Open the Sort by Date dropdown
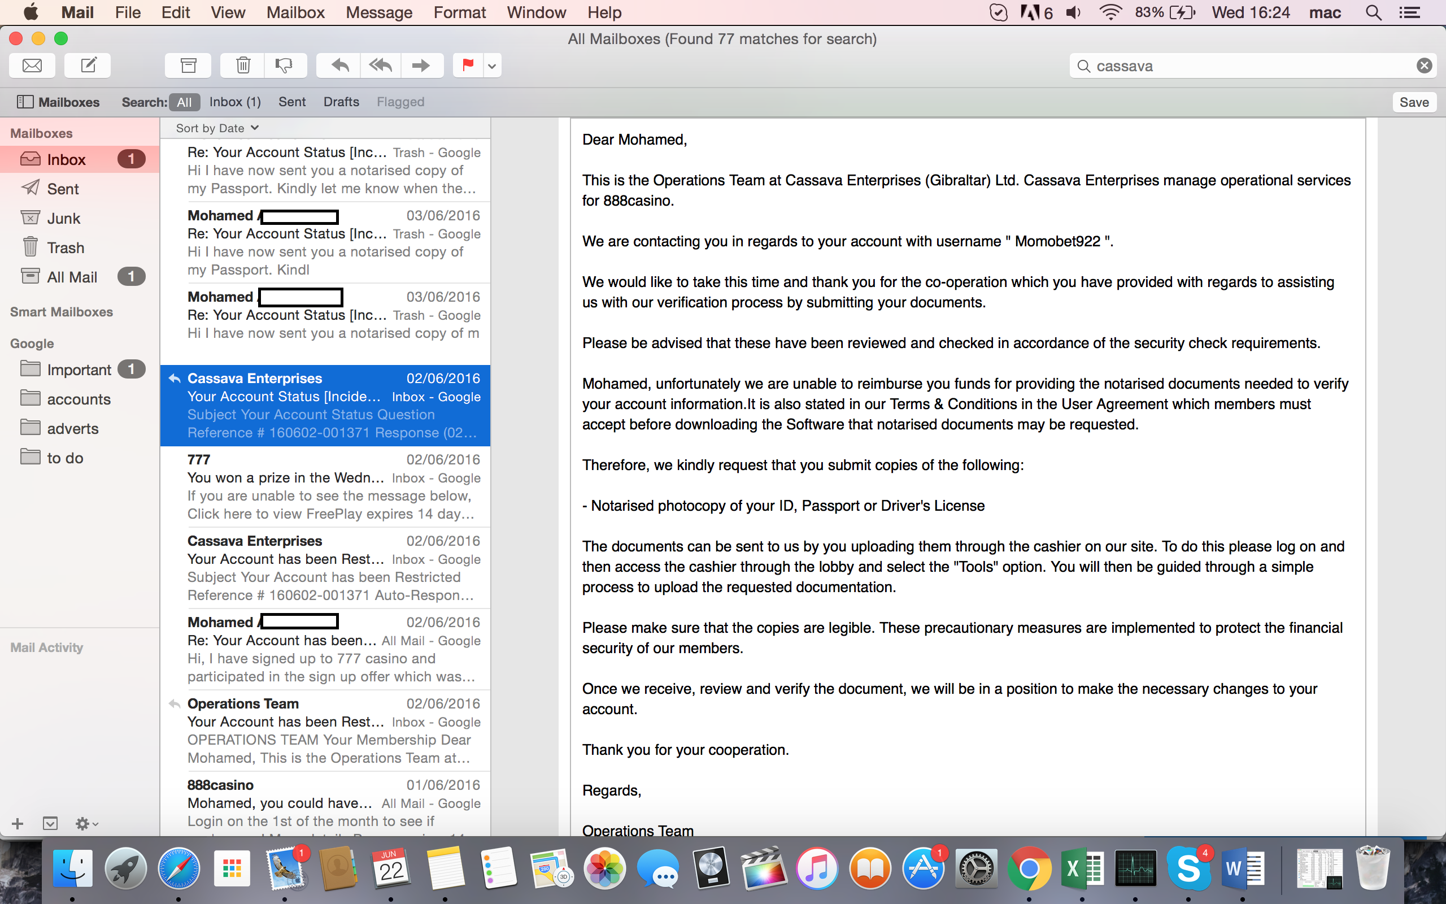1446x904 pixels. pyautogui.click(x=217, y=128)
